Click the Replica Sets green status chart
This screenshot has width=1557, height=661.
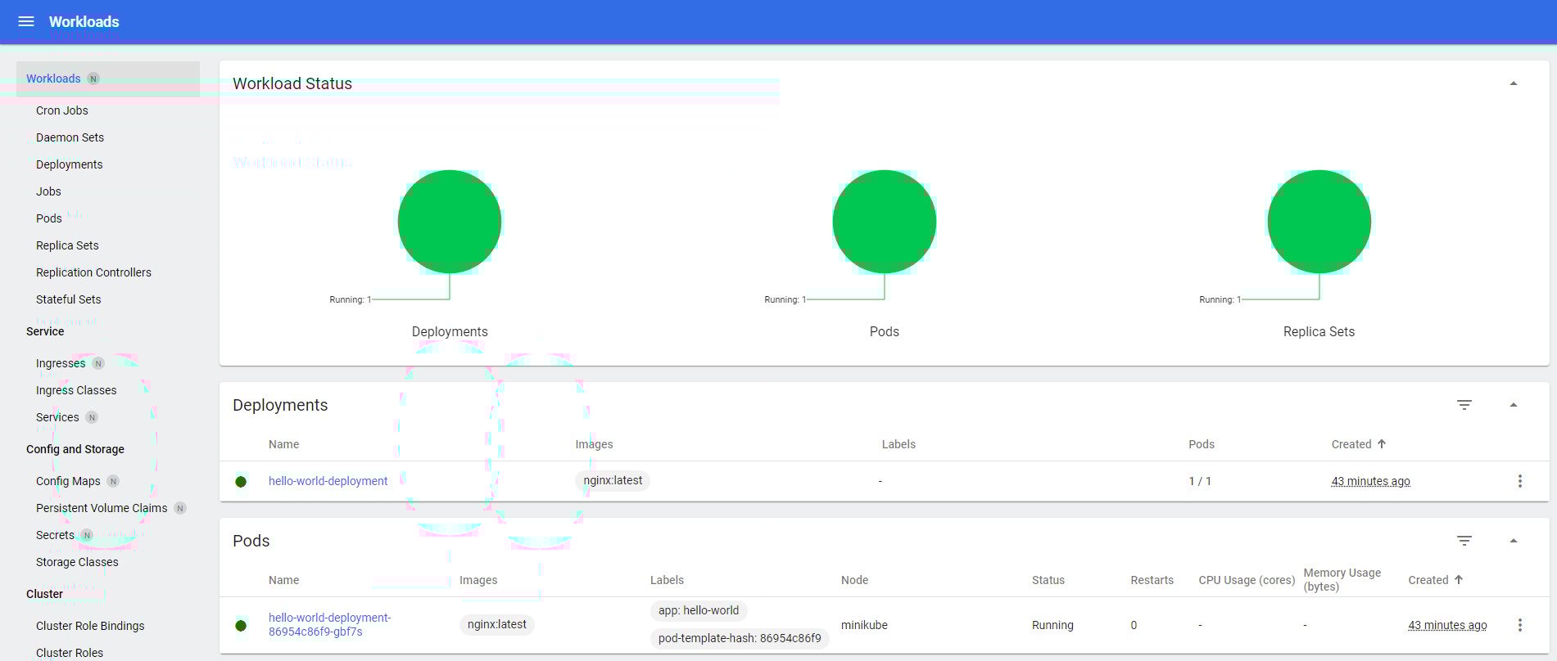(1319, 222)
